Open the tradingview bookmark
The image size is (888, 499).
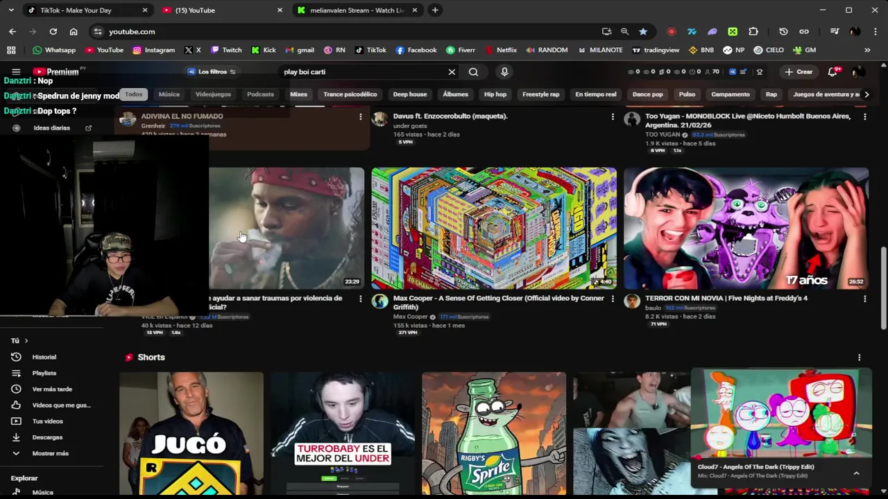point(656,50)
